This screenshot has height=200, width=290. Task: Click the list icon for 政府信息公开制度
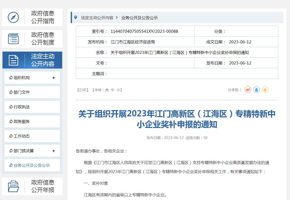coord(13,39)
